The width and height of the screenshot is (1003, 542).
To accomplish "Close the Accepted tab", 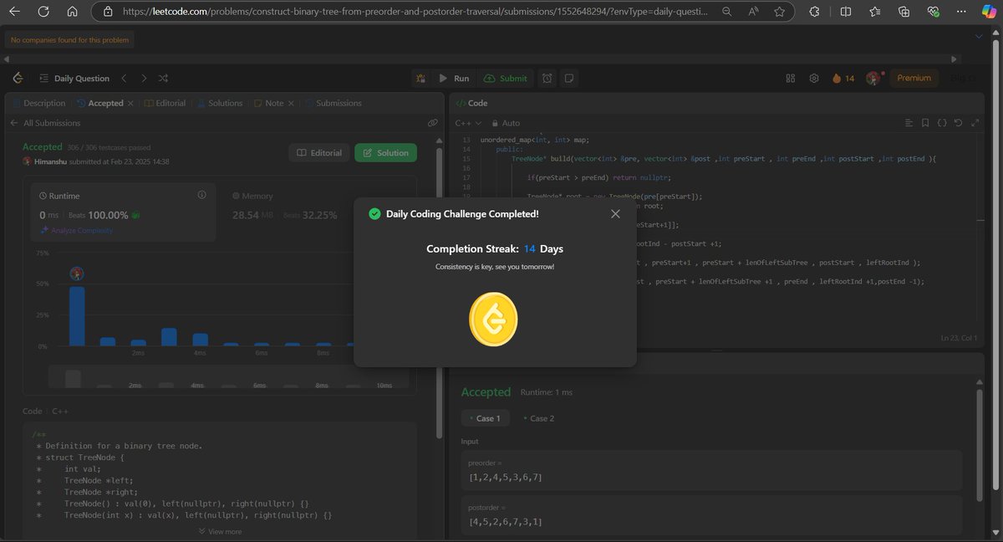I will coord(130,103).
